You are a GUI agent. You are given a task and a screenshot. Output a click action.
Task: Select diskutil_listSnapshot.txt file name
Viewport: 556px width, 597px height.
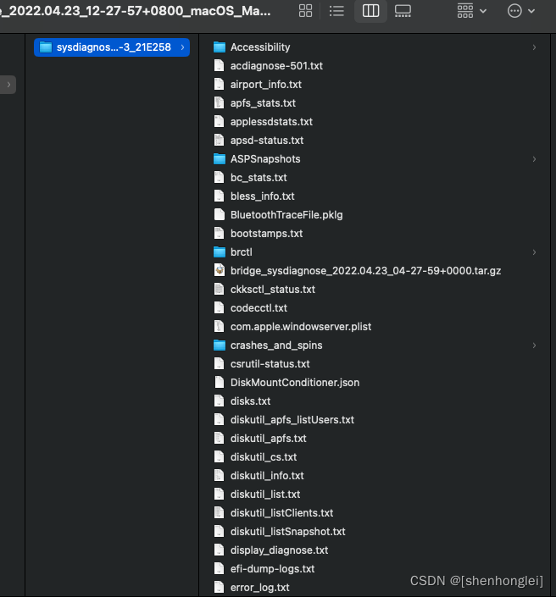click(x=287, y=532)
